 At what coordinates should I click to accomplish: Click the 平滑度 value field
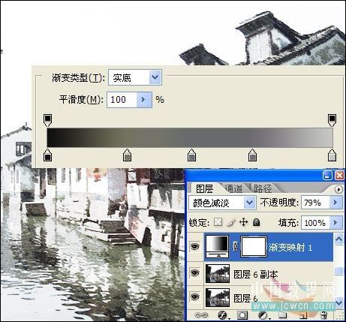click(122, 100)
